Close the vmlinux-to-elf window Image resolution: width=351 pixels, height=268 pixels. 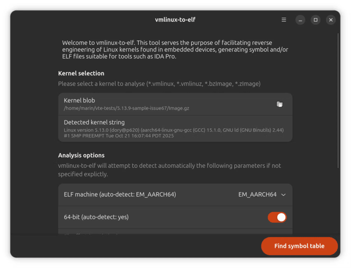tap(330, 20)
